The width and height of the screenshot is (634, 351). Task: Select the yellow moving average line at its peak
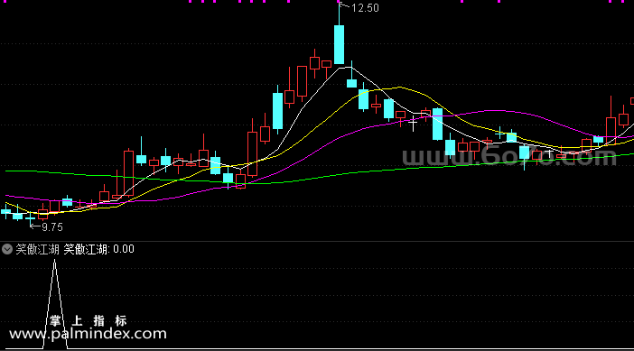399,87
